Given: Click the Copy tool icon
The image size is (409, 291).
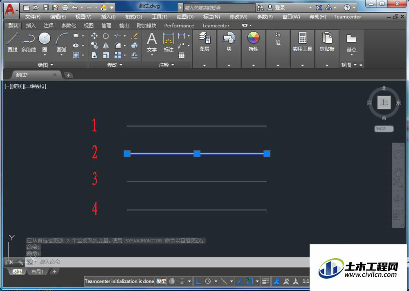Looking at the screenshot, I should (94, 45).
